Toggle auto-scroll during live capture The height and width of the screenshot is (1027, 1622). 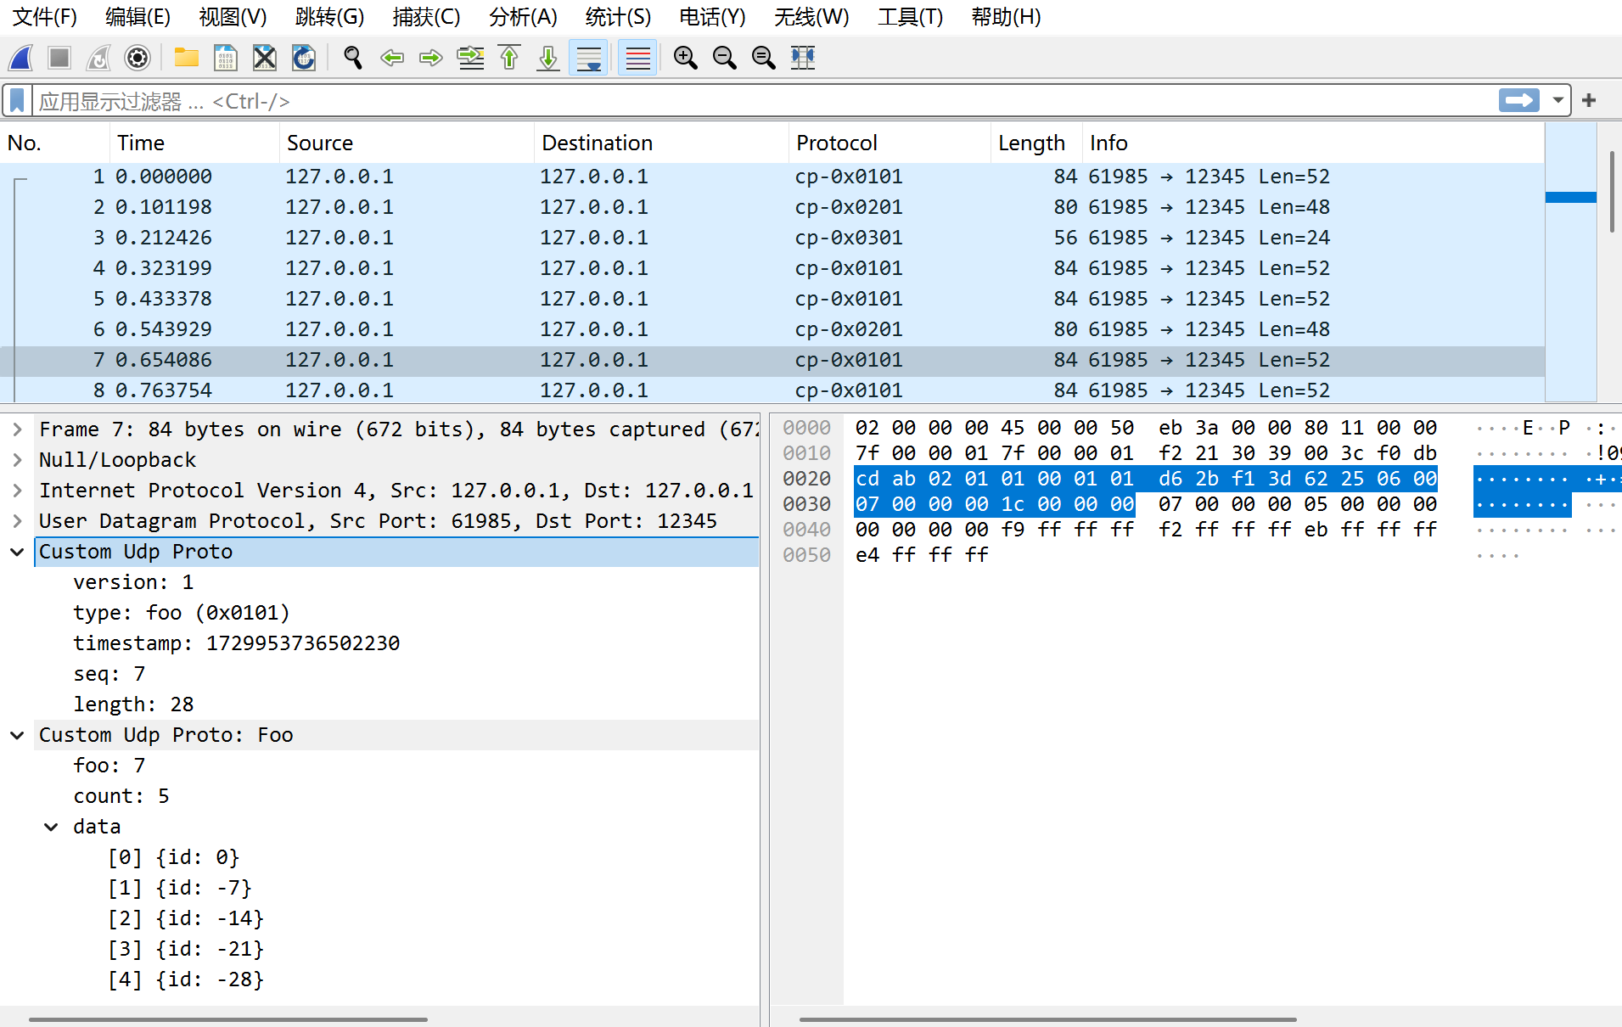(588, 58)
